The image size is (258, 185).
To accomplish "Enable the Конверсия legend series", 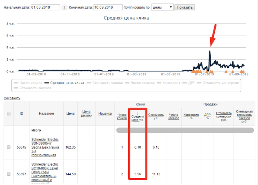I will [x=168, y=83].
